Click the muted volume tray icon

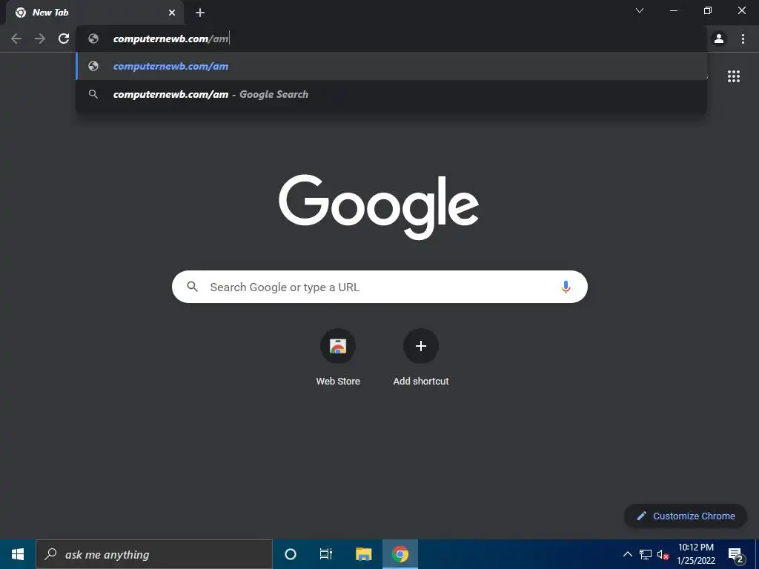663,554
